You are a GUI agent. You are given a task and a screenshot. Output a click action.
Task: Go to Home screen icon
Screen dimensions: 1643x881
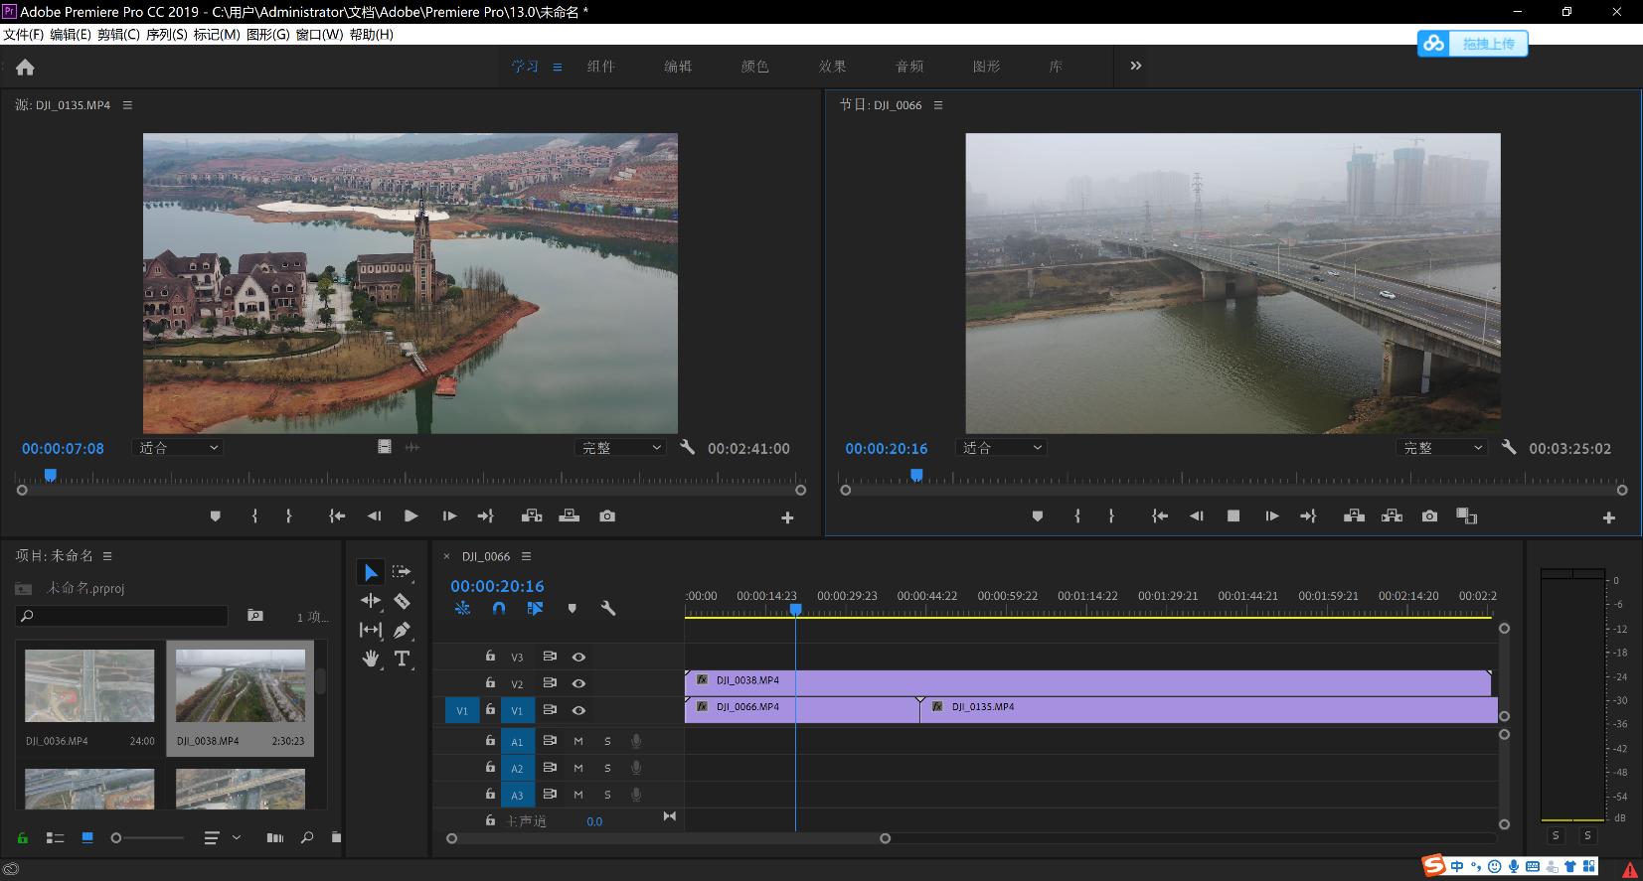pyautogui.click(x=25, y=68)
